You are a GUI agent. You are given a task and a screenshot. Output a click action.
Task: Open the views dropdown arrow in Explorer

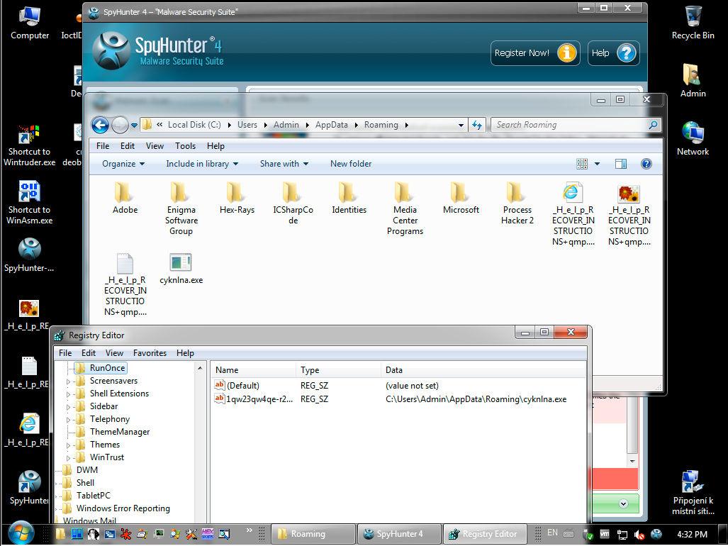coord(597,163)
